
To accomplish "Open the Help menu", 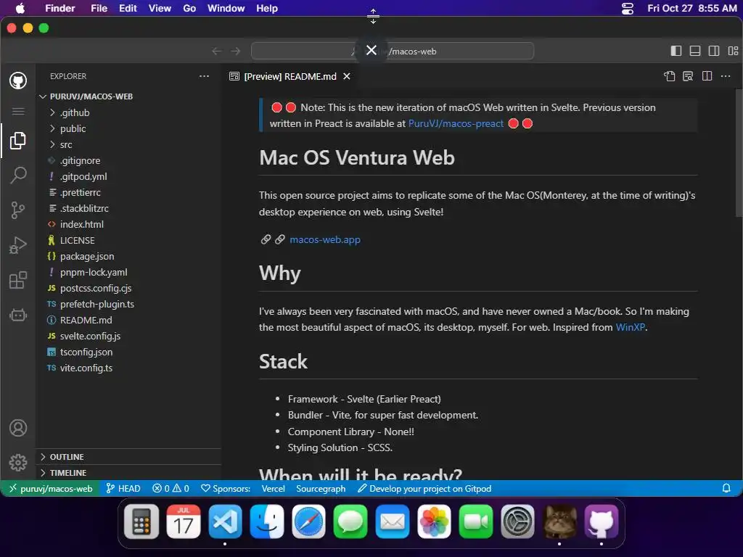I will point(267,9).
